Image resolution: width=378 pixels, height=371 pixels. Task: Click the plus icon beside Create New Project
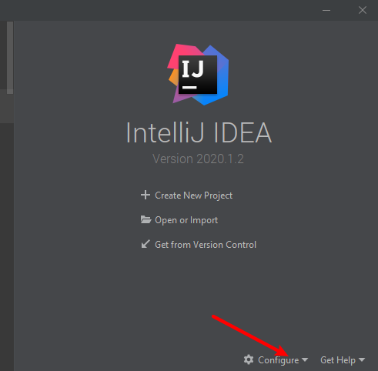click(x=146, y=195)
